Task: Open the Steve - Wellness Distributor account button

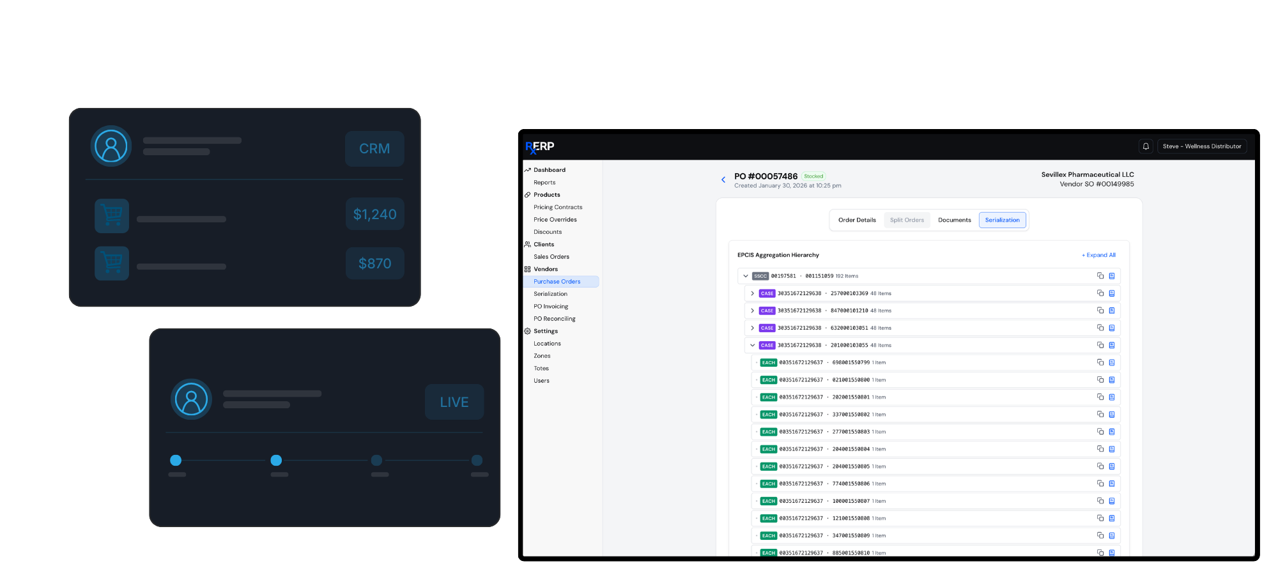Action: 1201,146
